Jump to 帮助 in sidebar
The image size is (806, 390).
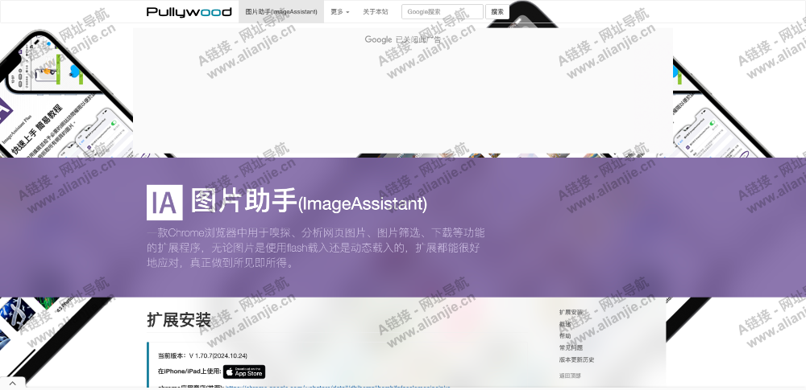565,335
